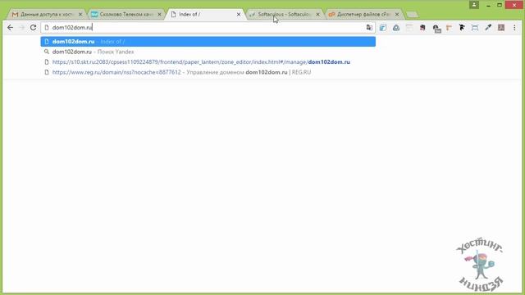Click the address bar with dom102dom.ru
Screen dimensions: 525x295
click(208, 27)
